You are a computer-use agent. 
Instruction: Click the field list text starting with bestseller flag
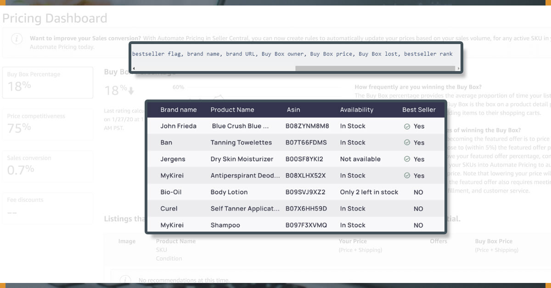pyautogui.click(x=292, y=54)
